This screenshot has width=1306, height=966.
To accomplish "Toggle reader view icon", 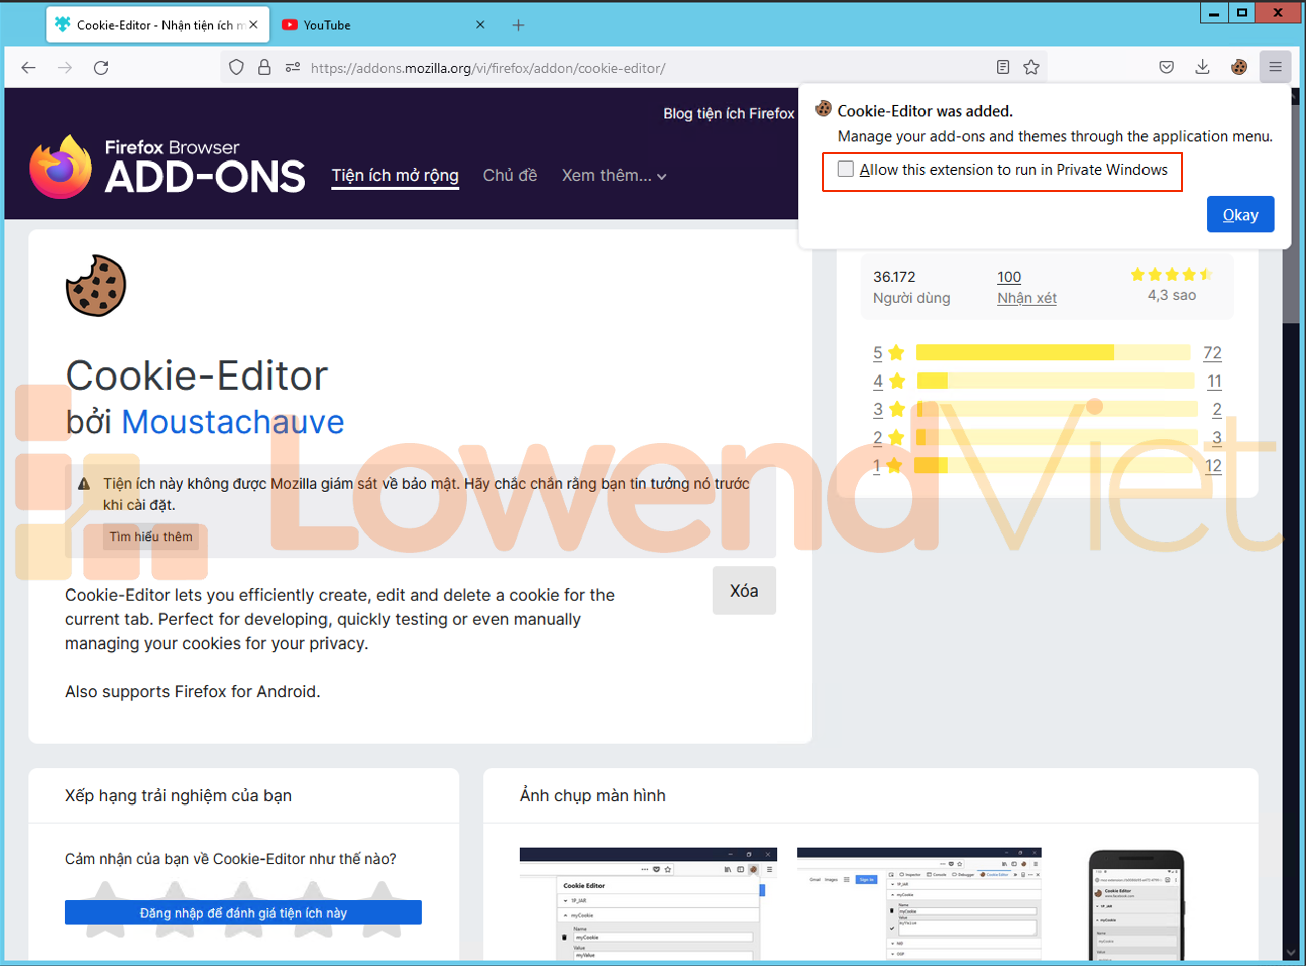I will (1003, 67).
